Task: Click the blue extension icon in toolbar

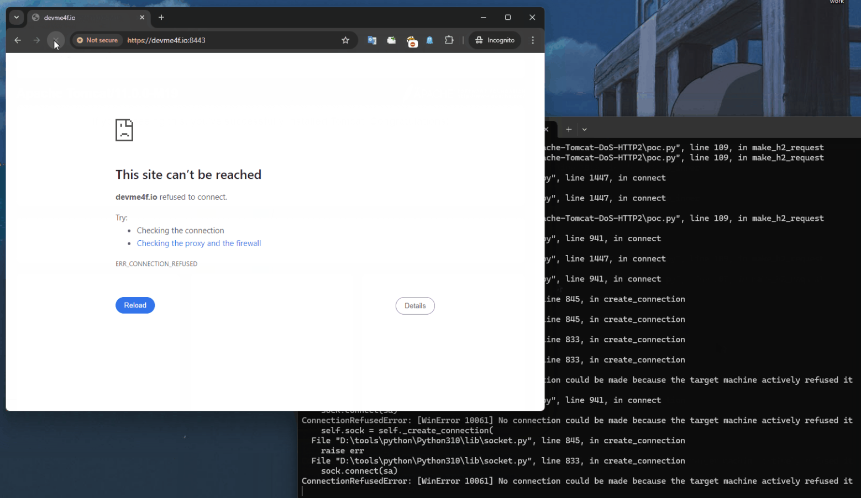Action: pyautogui.click(x=429, y=40)
